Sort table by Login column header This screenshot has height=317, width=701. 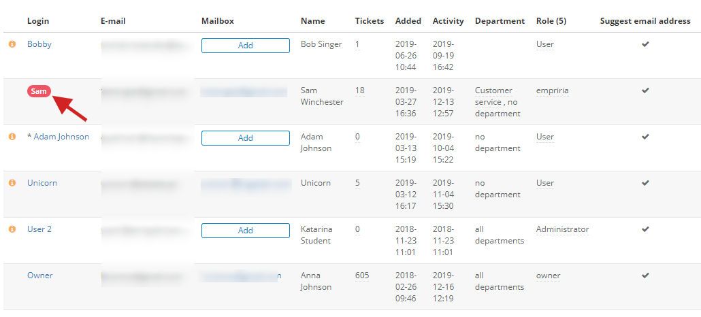[x=38, y=21]
